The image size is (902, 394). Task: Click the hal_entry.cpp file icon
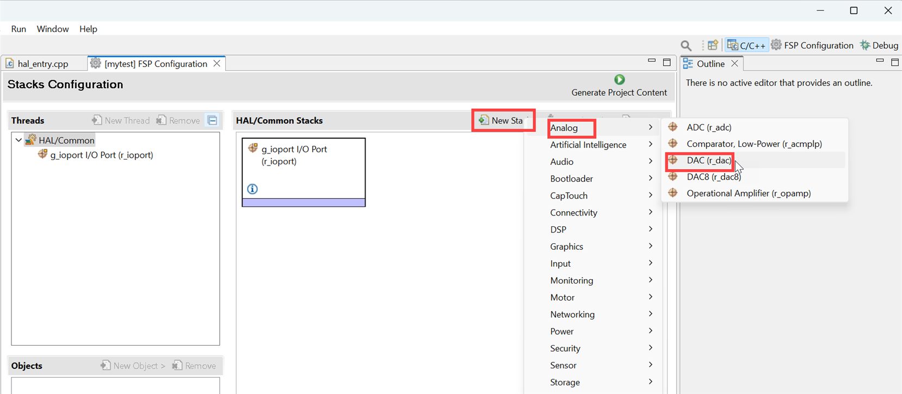pos(10,64)
